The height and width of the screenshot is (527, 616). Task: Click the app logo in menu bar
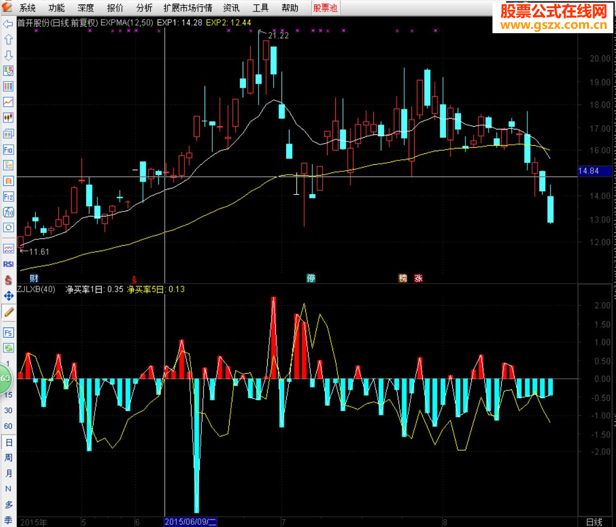(8, 7)
